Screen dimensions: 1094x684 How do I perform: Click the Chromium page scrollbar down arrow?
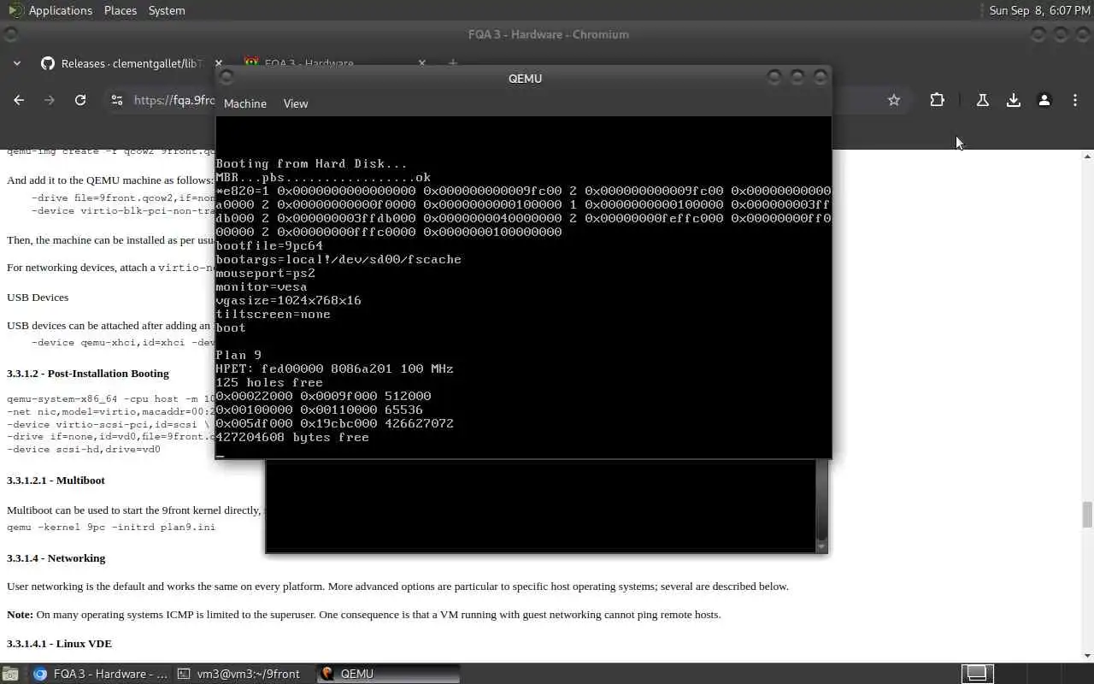coord(1088,656)
